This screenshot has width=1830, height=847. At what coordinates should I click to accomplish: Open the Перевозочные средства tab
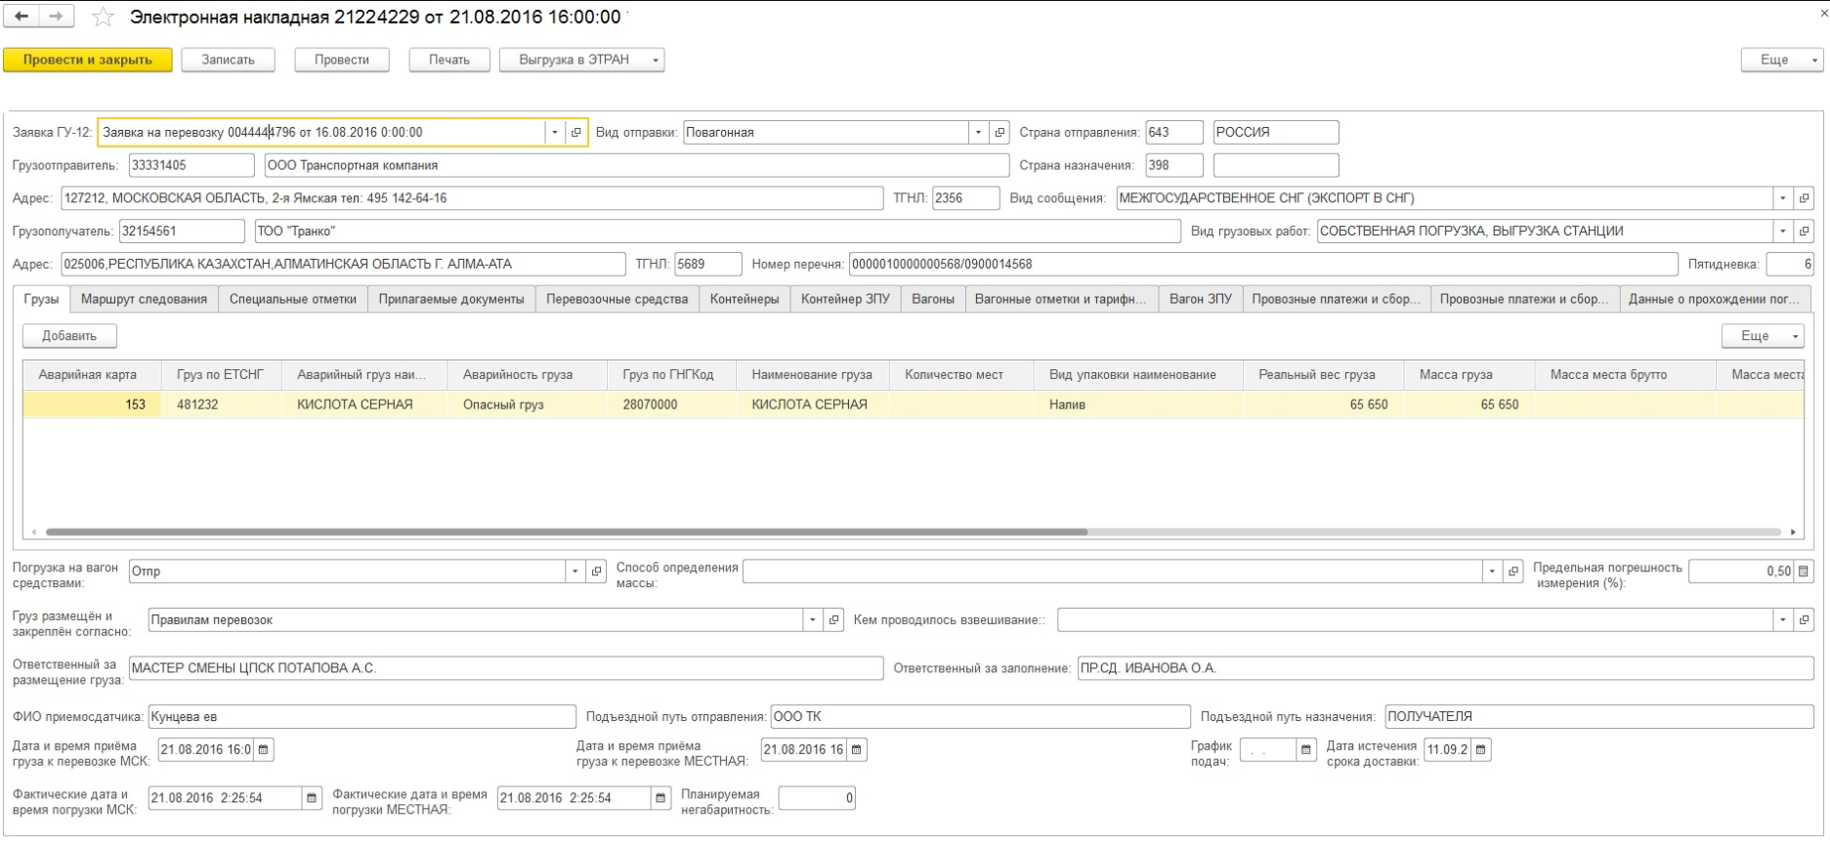click(x=617, y=300)
